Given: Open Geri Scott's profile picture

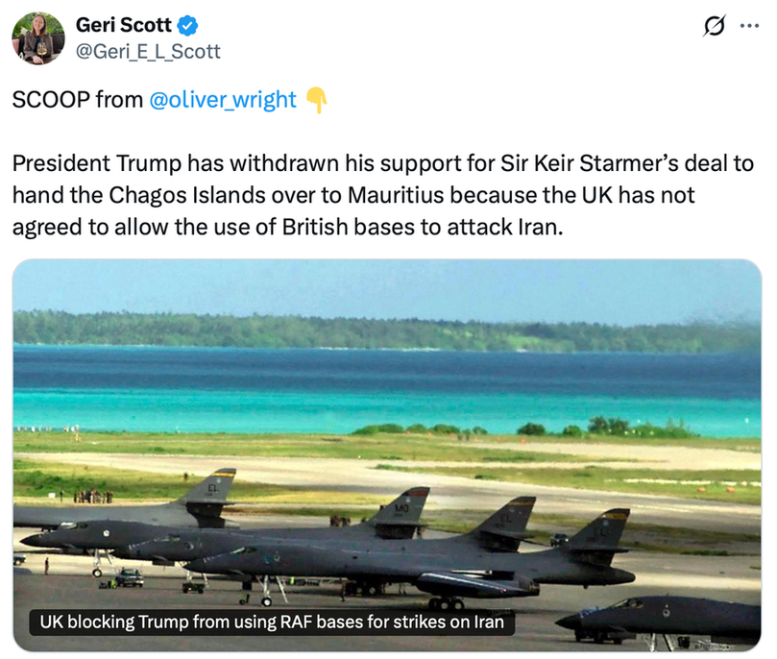Looking at the screenshot, I should [37, 38].
